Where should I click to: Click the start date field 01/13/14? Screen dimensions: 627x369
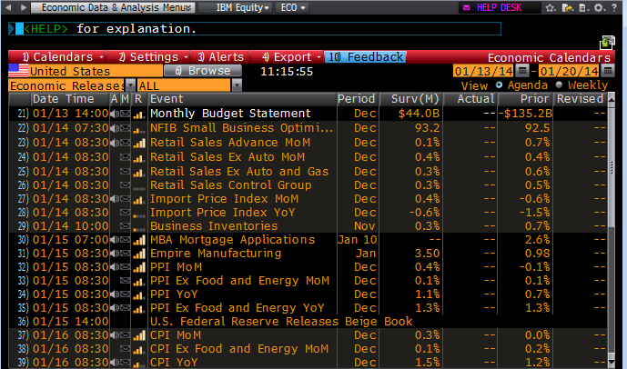coord(484,72)
